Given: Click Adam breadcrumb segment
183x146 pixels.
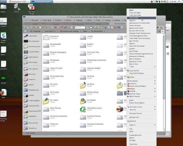Looking at the screenshot, I should (85, 31).
